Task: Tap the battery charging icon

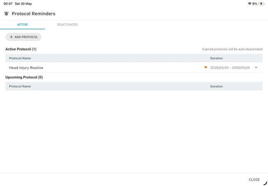Action: pos(261,4)
